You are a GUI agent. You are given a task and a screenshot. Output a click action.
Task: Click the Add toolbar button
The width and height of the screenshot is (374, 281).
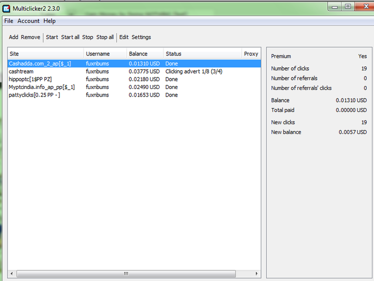pos(13,37)
